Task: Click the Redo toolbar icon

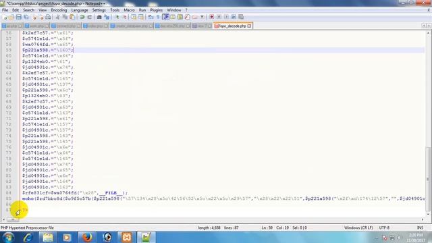Action: pos(90,17)
